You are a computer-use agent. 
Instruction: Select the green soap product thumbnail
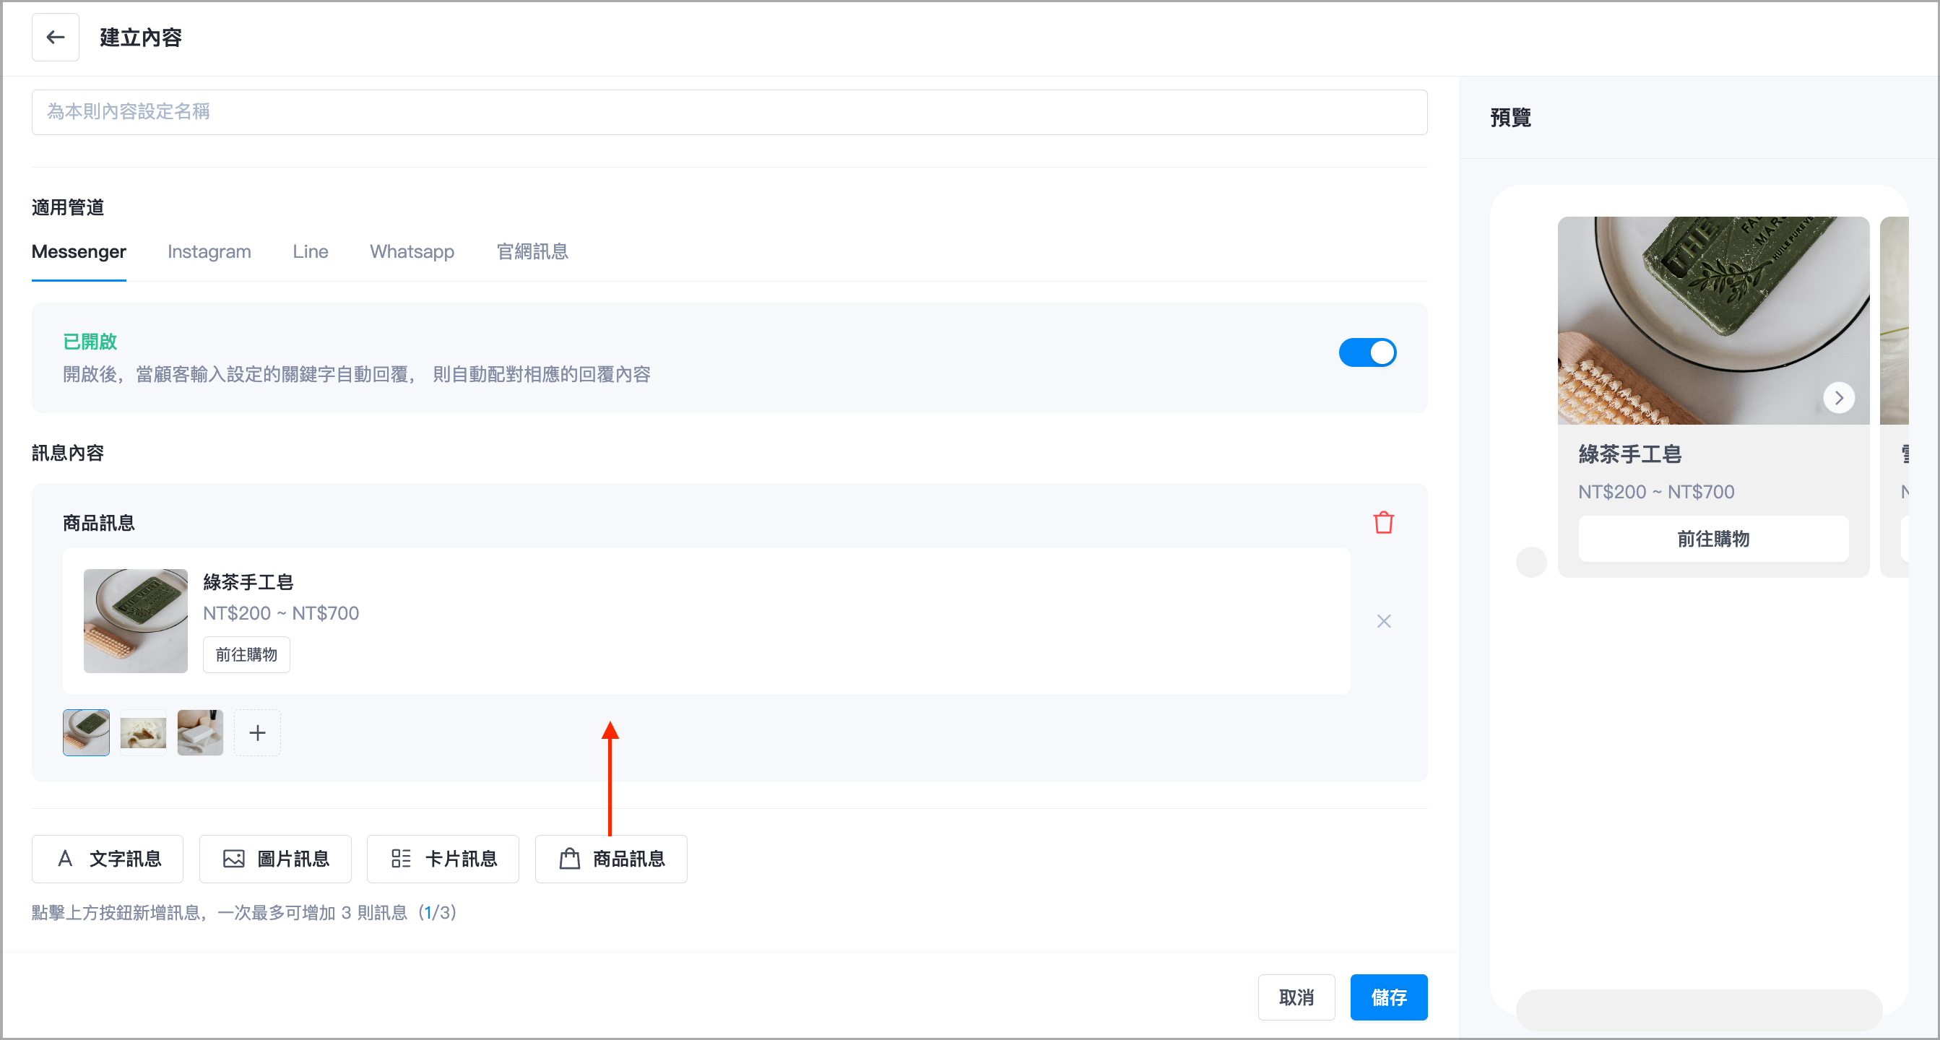[x=86, y=733]
